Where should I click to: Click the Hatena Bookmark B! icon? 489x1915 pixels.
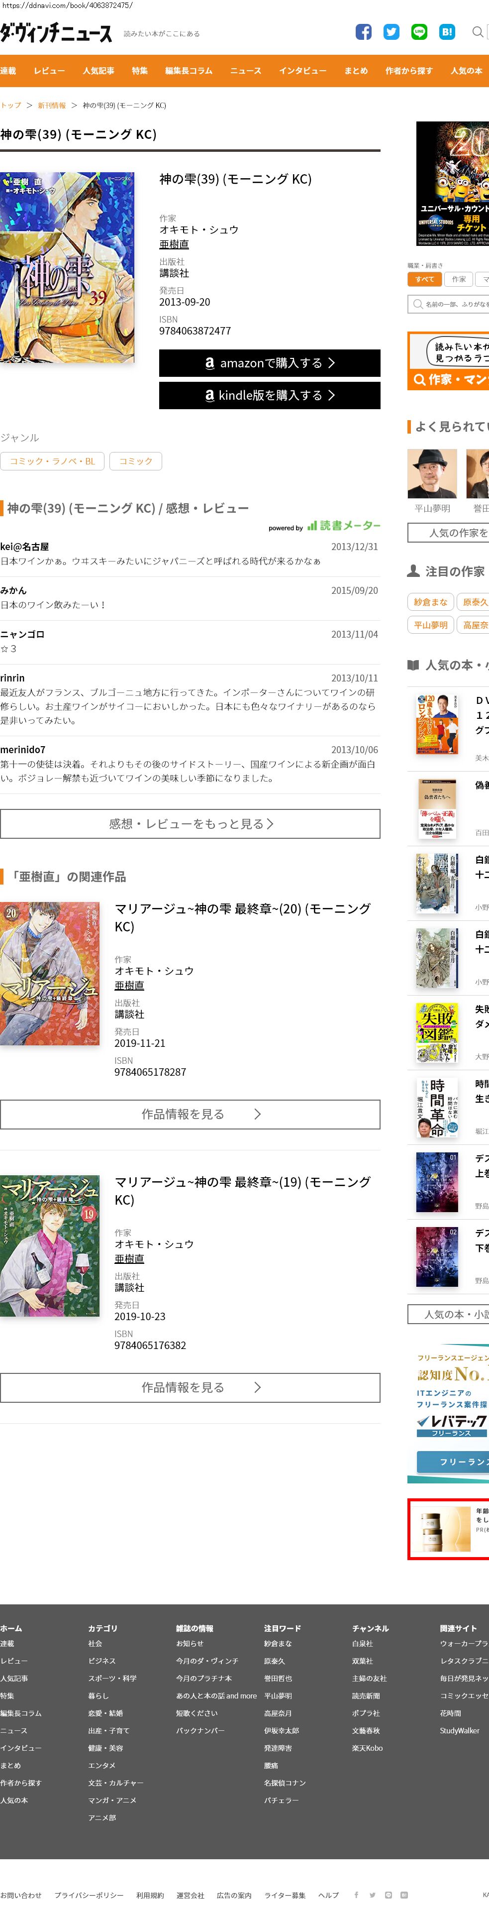tap(447, 32)
